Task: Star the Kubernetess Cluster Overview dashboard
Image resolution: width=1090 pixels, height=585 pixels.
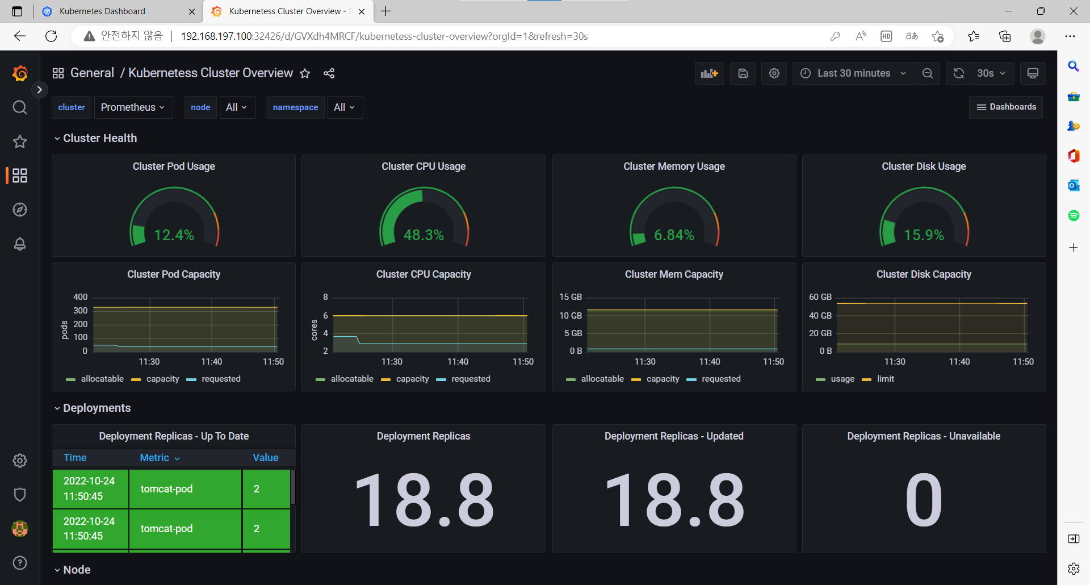Action: (305, 73)
